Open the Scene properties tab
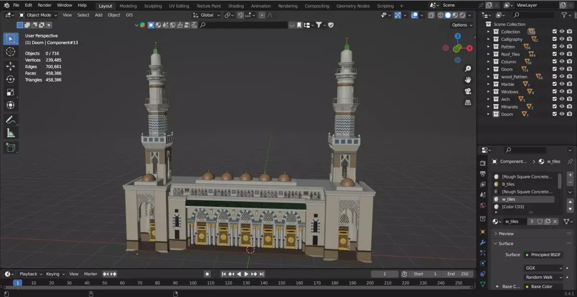 click(483, 195)
